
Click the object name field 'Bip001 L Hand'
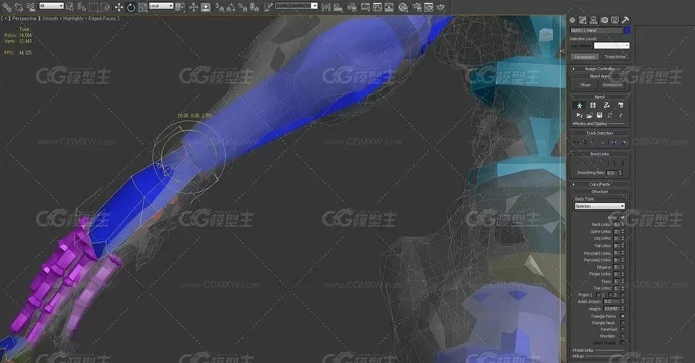click(x=596, y=30)
